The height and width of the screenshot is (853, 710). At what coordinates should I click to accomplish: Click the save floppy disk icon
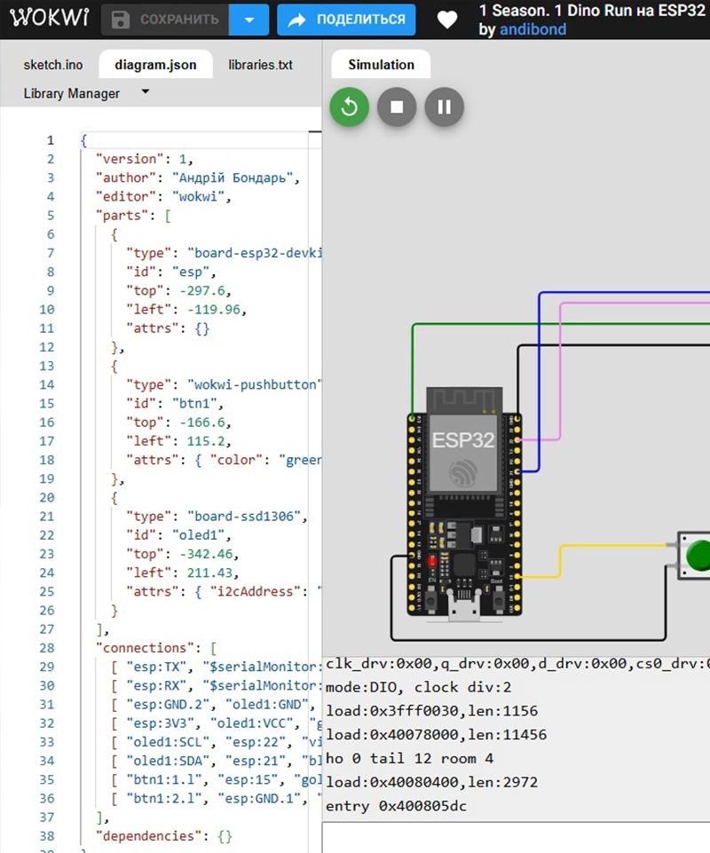(x=121, y=20)
